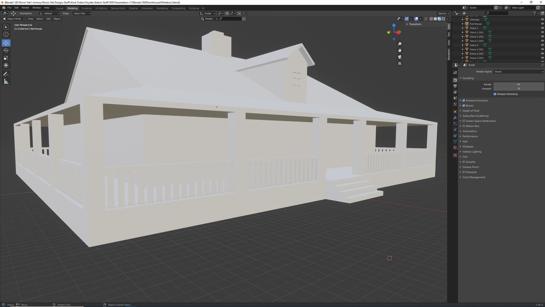This screenshot has width=545, height=307.
Task: Activate the Cursor tool
Action: pos(6,34)
